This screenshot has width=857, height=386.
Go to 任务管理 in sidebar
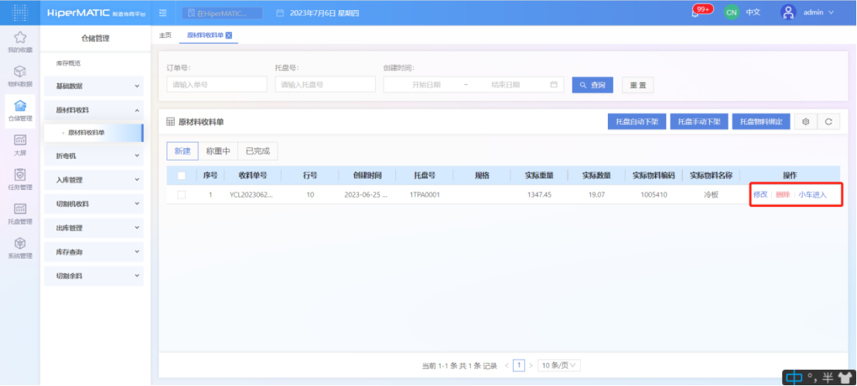coord(20,178)
